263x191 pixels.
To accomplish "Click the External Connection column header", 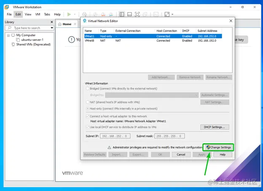I will tap(134, 31).
